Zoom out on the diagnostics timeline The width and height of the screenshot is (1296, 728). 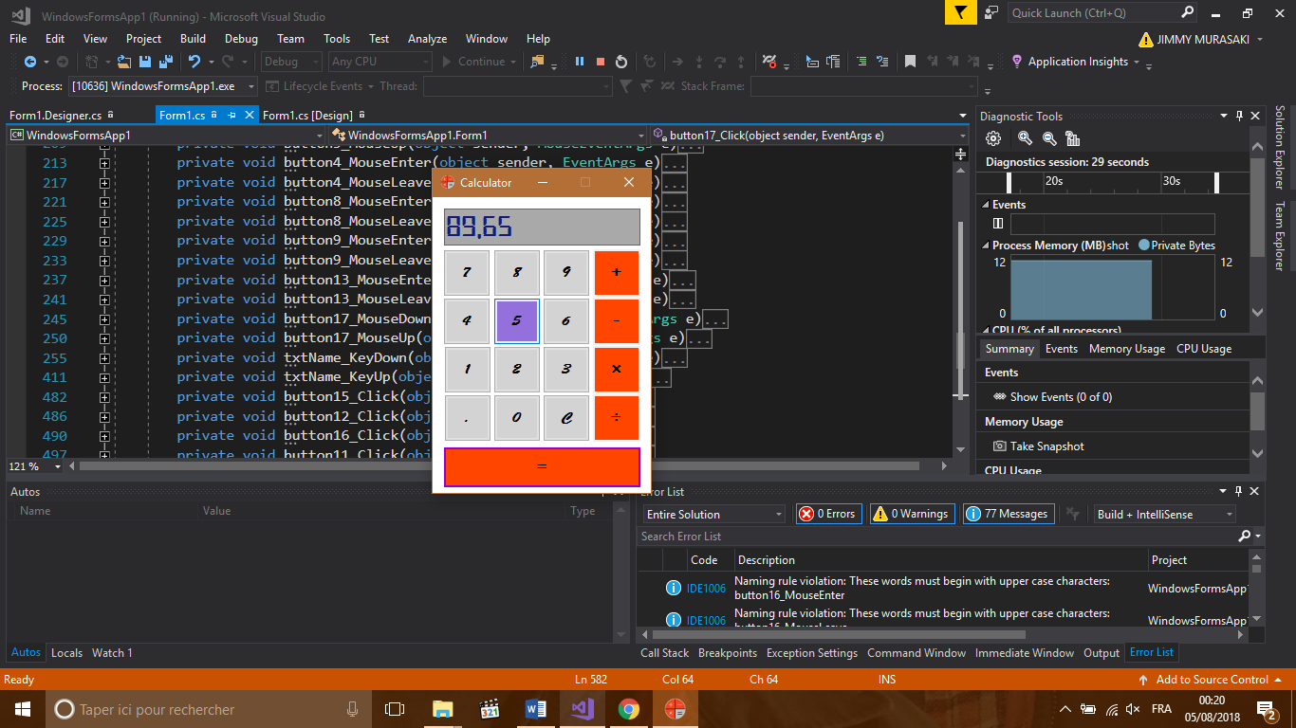pyautogui.click(x=1049, y=138)
